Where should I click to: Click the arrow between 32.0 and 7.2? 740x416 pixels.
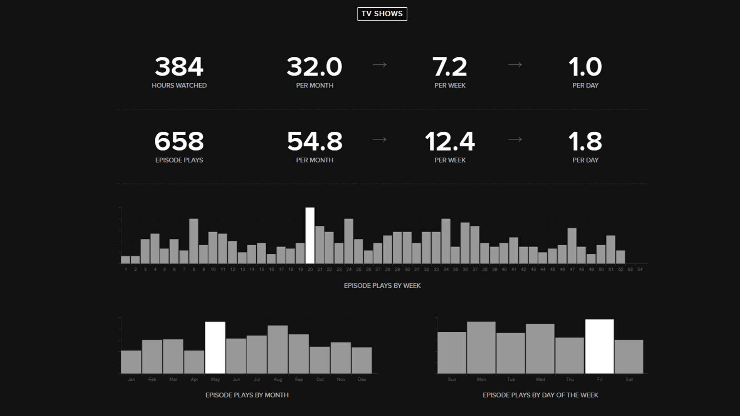pyautogui.click(x=380, y=65)
